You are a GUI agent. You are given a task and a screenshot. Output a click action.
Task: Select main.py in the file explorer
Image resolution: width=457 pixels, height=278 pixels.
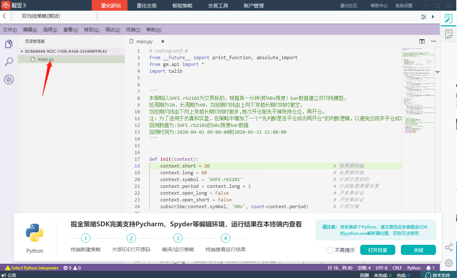coord(71,59)
